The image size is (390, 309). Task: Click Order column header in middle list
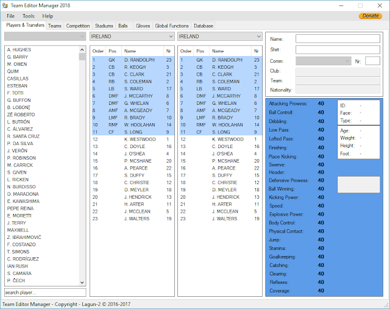98,51
